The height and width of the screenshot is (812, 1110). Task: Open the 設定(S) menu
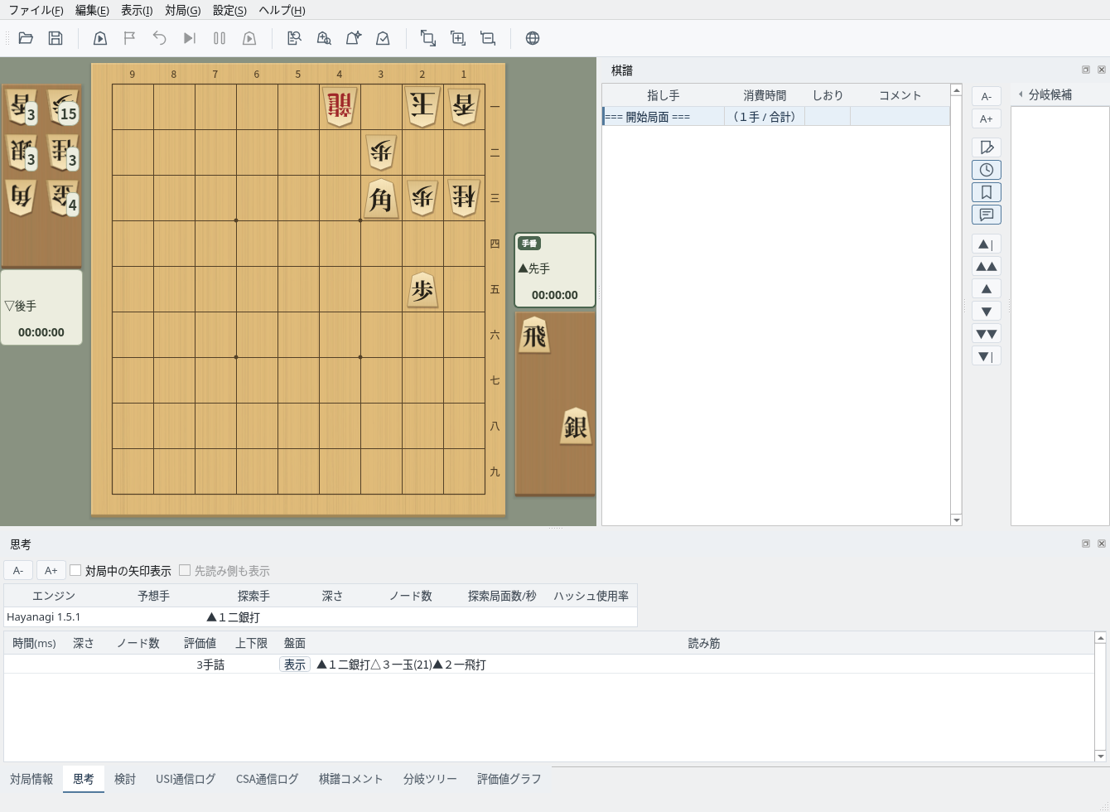point(229,10)
